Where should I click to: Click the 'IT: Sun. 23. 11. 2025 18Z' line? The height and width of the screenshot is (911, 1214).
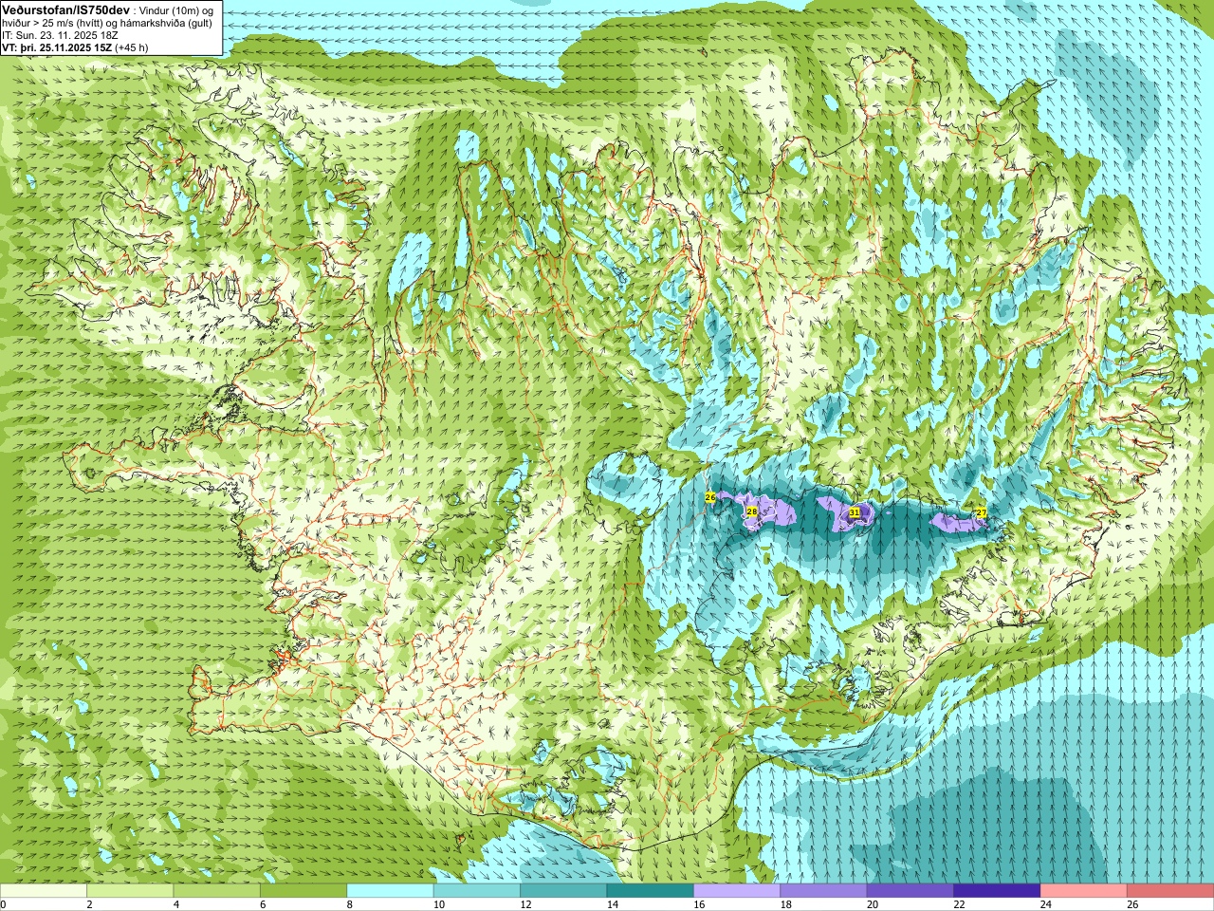[x=61, y=35]
